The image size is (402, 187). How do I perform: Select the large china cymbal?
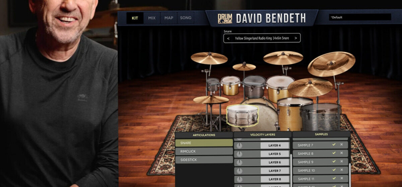pos(331,64)
